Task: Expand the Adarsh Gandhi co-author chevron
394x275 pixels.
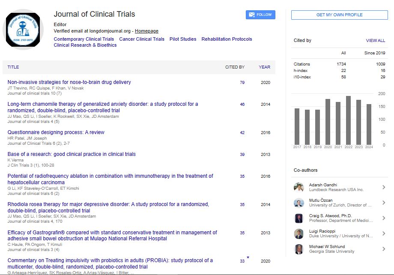Action: pyautogui.click(x=384, y=187)
